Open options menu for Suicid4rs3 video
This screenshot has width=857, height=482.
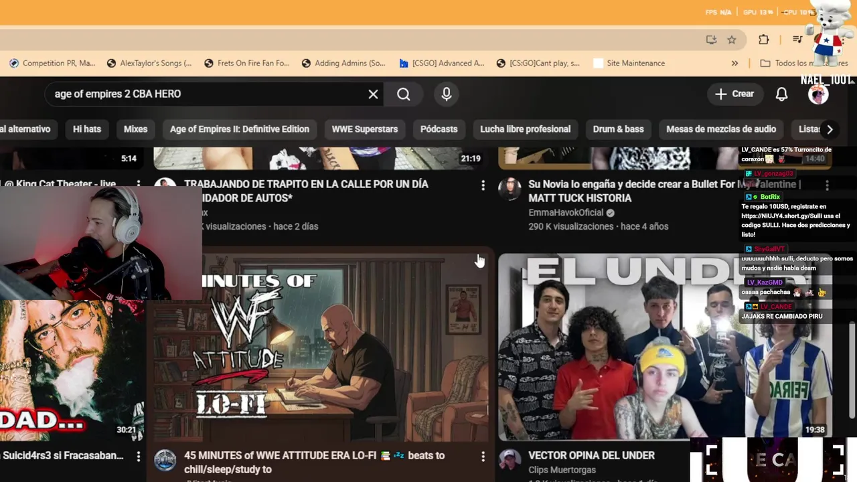(139, 457)
